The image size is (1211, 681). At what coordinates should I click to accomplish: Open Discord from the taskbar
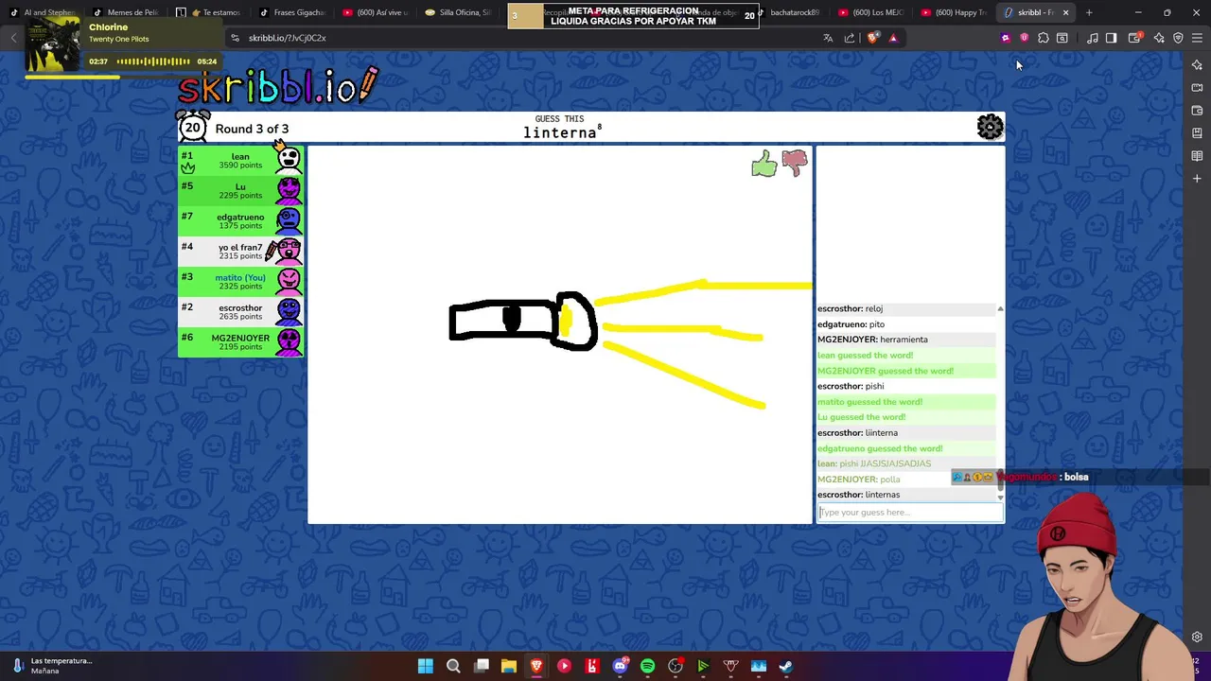tap(620, 666)
